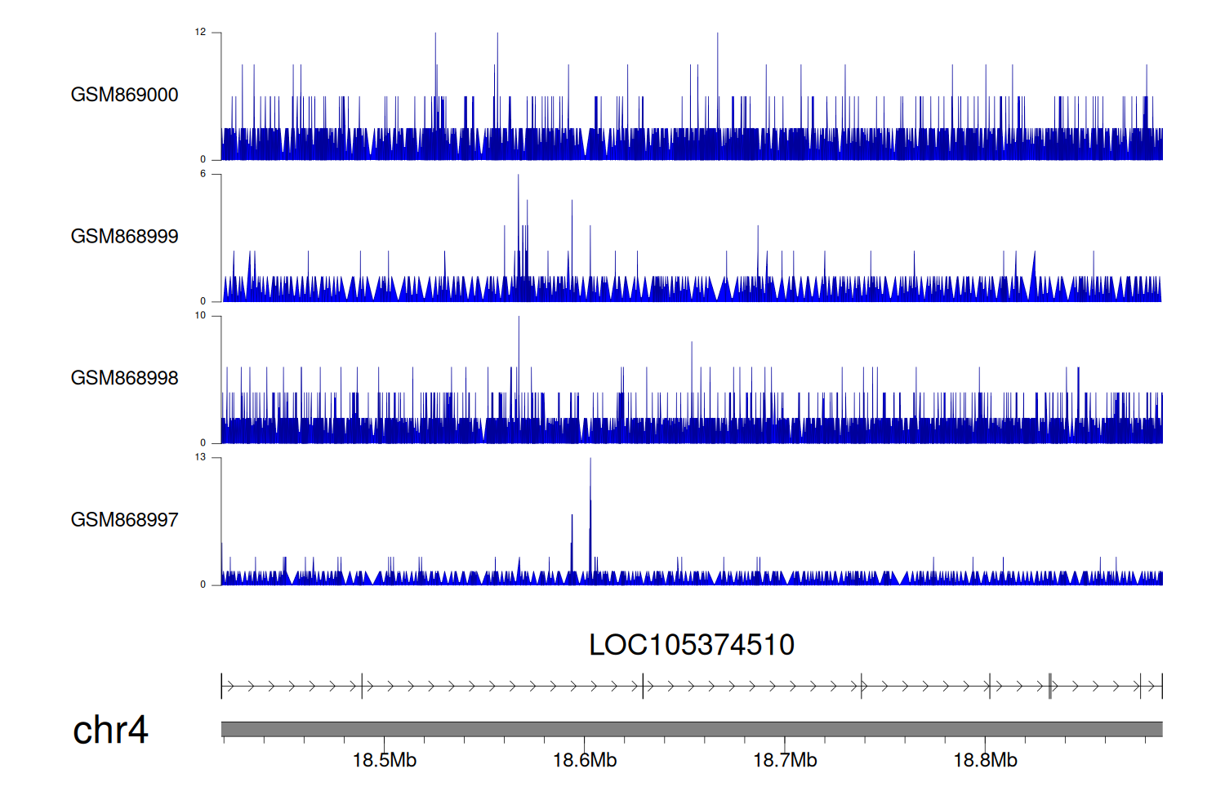1225x800 pixels.
Task: Click the GSM868998 track label
Action: (124, 378)
